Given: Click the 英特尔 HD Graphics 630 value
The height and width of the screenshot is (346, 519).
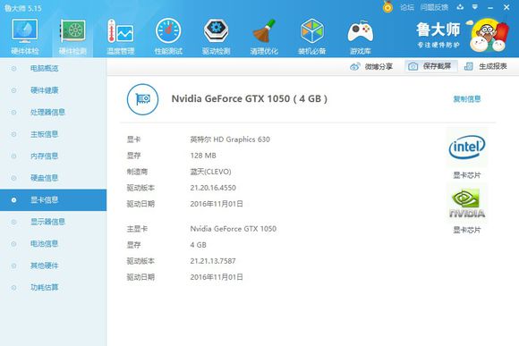Looking at the screenshot, I should point(230,139).
